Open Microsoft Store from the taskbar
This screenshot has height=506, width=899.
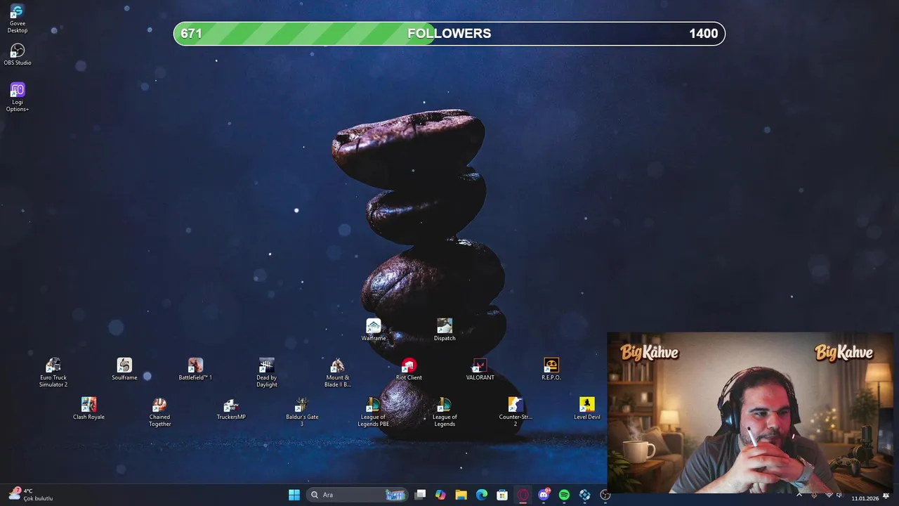coord(502,495)
